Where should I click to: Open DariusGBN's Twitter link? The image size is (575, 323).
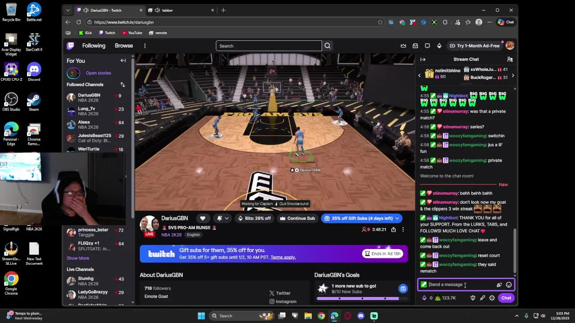[x=280, y=293]
